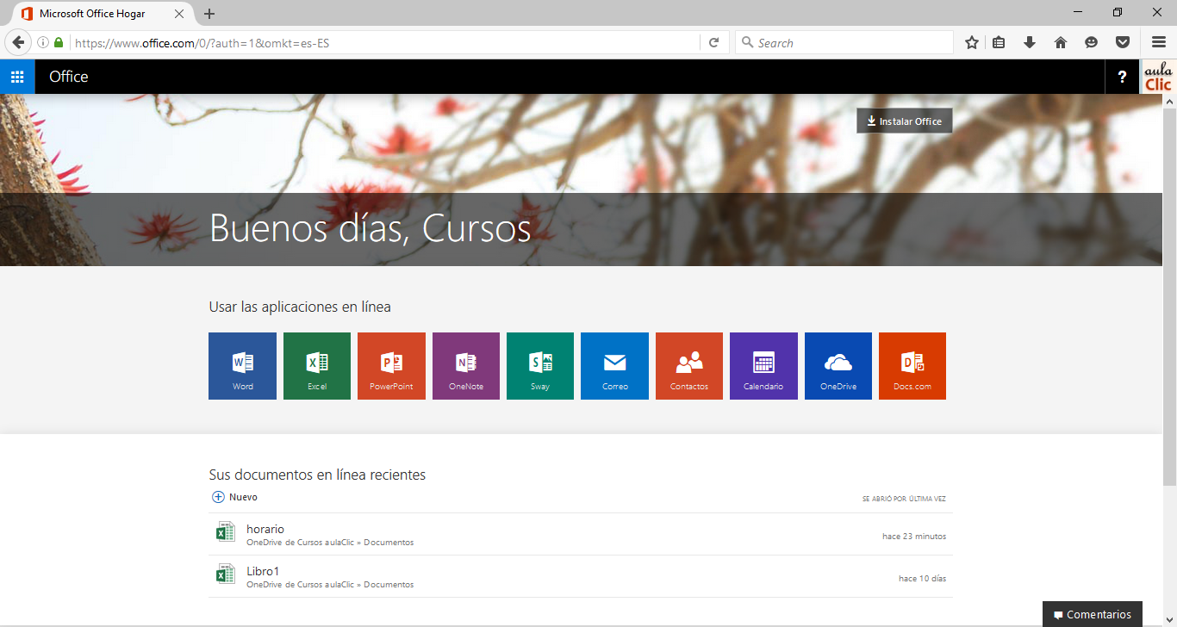Click 'Usar las aplicaciones en línea' heading
The image size is (1177, 627).
pyautogui.click(x=300, y=307)
